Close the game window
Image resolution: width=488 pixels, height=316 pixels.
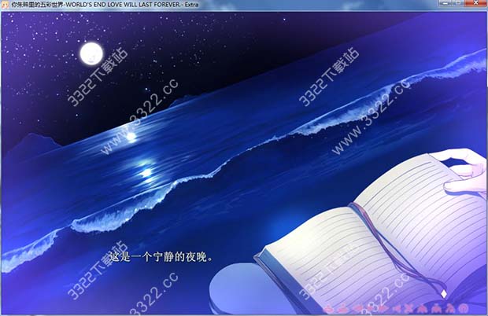point(475,3)
